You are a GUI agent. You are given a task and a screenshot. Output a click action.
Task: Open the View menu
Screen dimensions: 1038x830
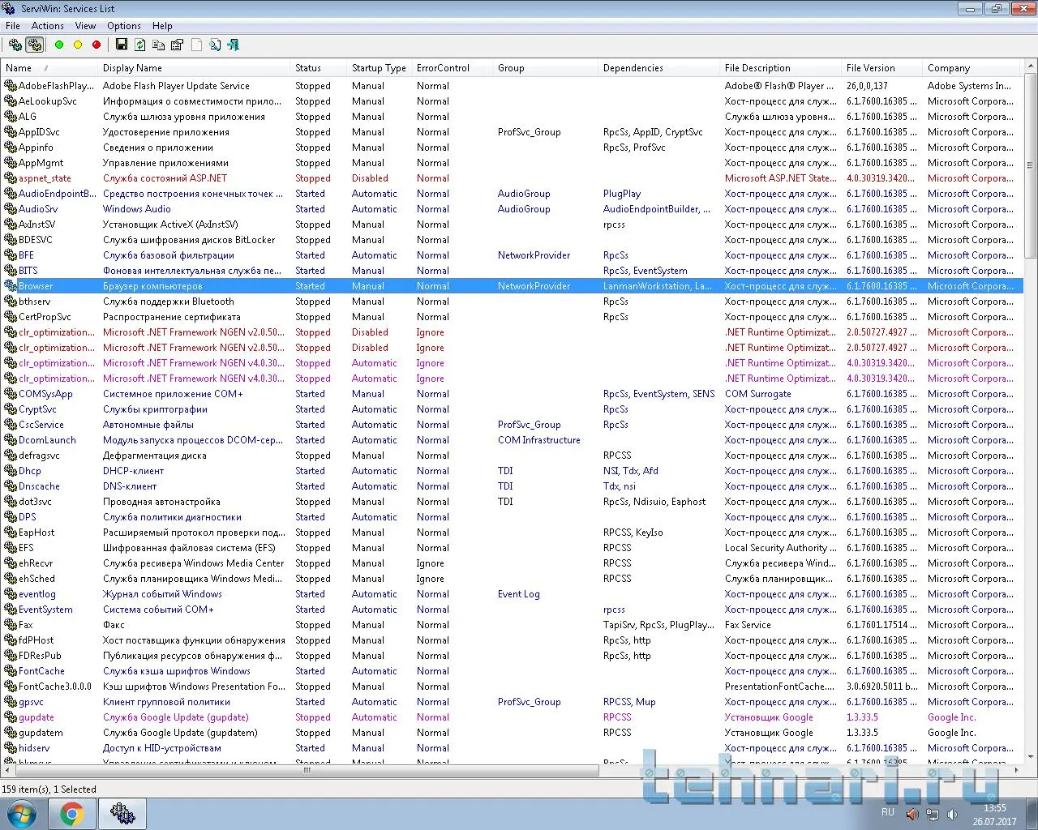click(x=85, y=26)
